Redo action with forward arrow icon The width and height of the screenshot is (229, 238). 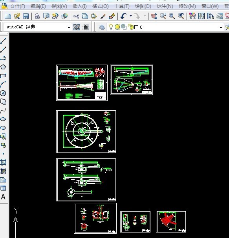[137, 16]
